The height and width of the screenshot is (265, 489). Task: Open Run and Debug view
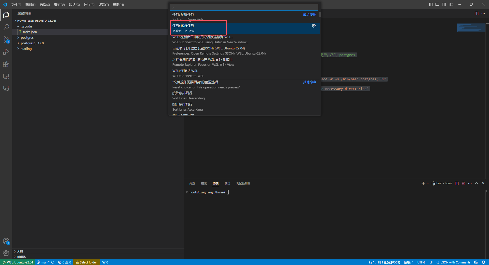pyautogui.click(x=6, y=52)
